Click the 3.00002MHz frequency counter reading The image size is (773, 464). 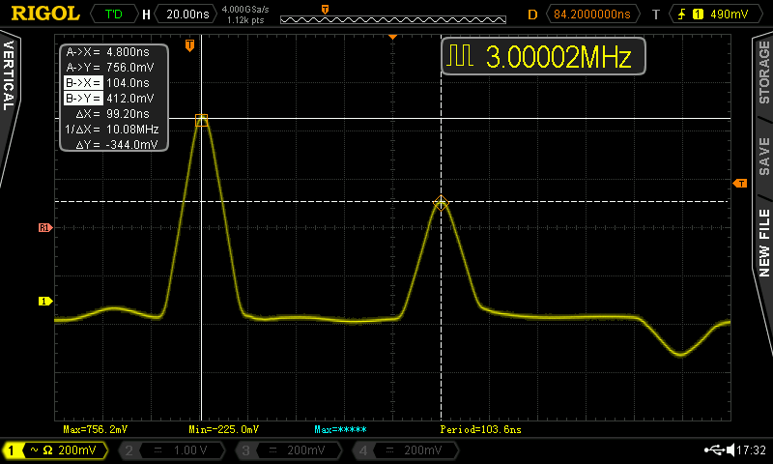(x=558, y=57)
